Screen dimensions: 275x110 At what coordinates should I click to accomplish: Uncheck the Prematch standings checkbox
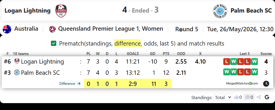tap(53, 43)
